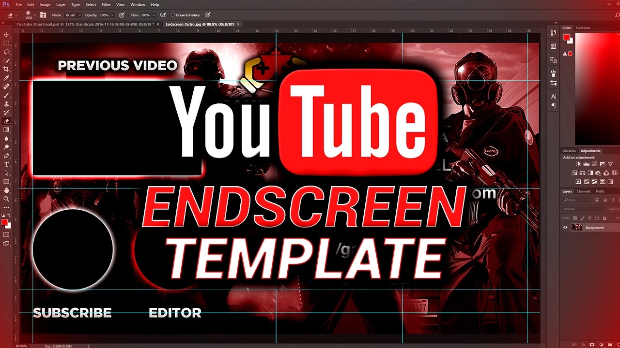Image resolution: width=620 pixels, height=348 pixels.
Task: Select the Rectangular Marquee tool
Action: pyautogui.click(x=6, y=43)
